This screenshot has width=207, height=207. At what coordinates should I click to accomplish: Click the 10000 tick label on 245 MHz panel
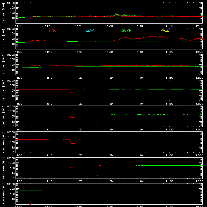pyautogui.click(x=11, y=3)
